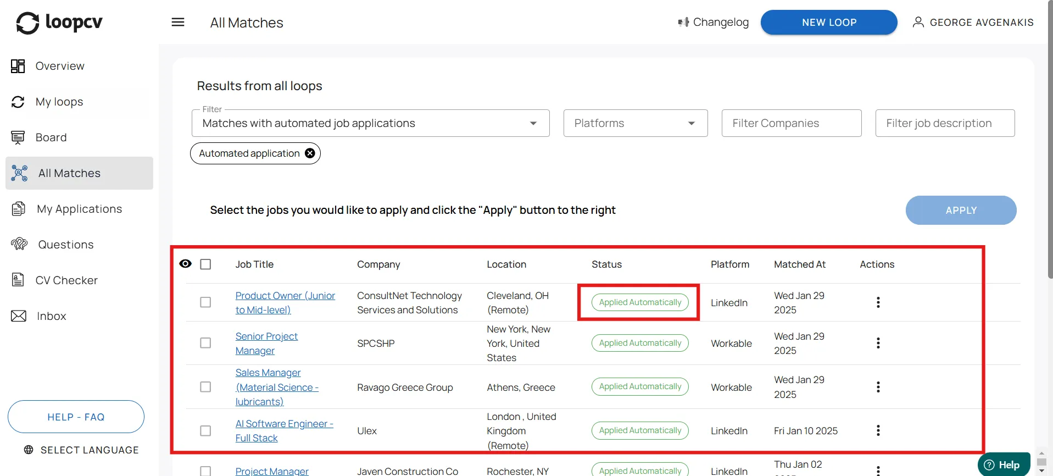
Task: Click Applied Automatically badge for ConsultNet row
Action: click(x=640, y=302)
